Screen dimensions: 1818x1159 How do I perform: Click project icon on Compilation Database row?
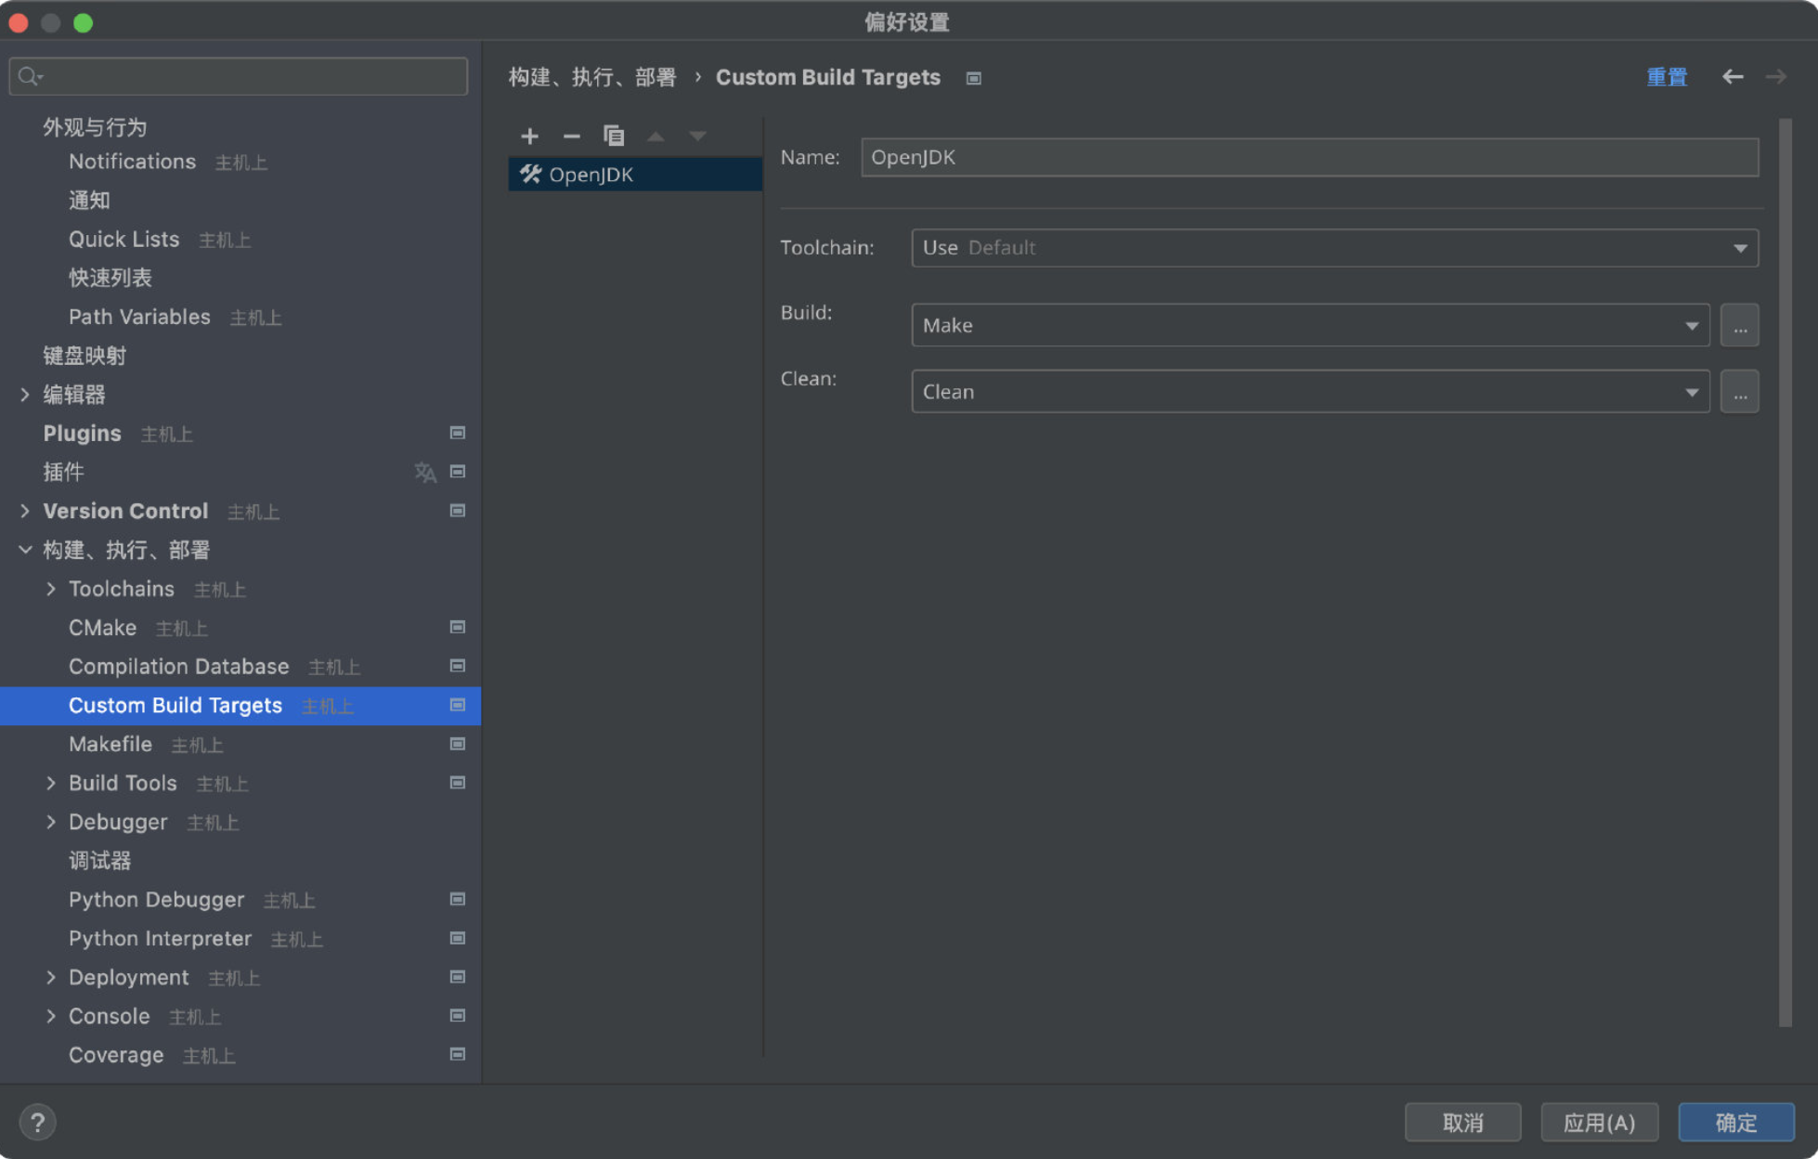coord(458,666)
